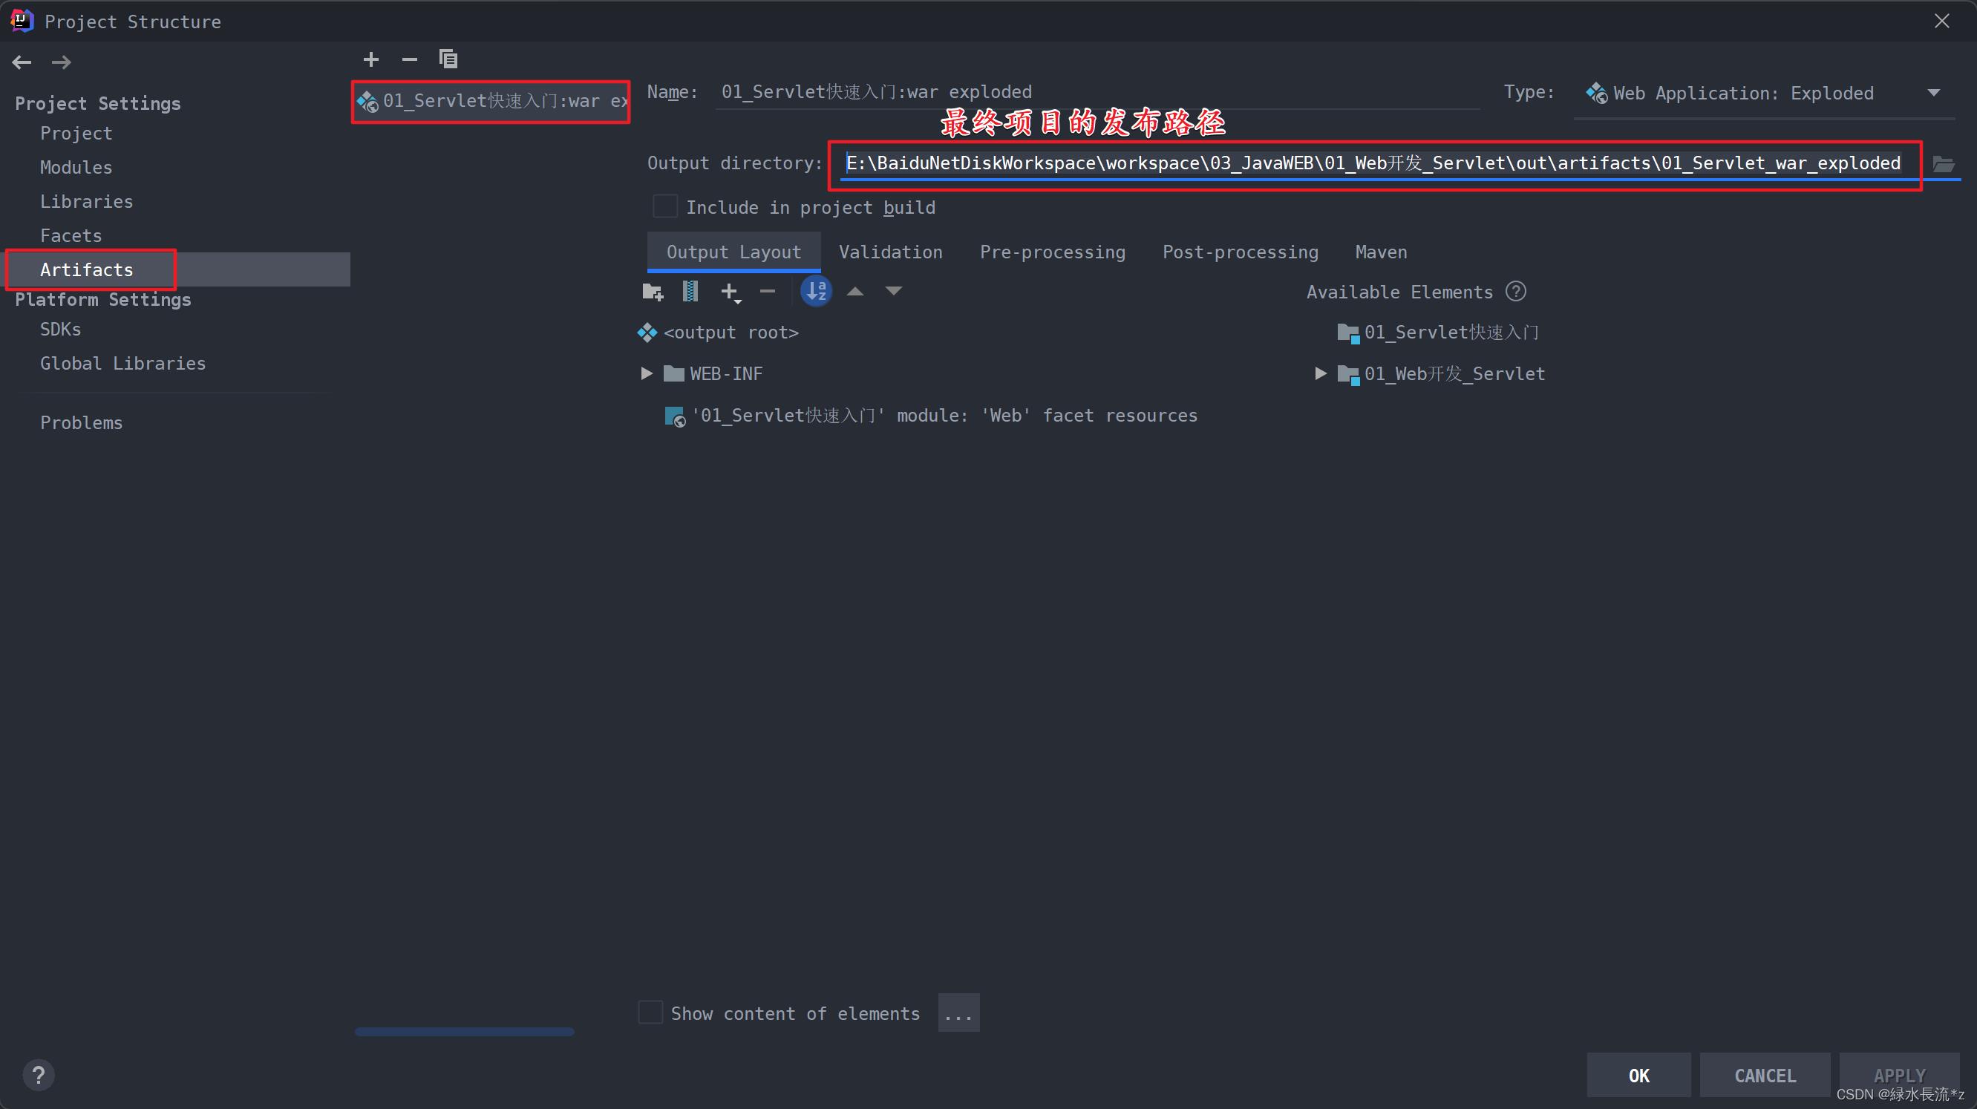Image resolution: width=1977 pixels, height=1109 pixels.
Task: Switch to Validation tab
Action: pos(890,252)
